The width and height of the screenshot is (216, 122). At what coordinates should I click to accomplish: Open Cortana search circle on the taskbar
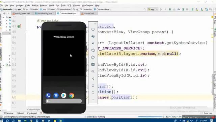[7, 121]
